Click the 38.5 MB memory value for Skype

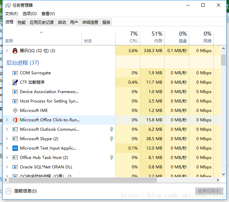click(154, 139)
